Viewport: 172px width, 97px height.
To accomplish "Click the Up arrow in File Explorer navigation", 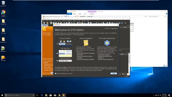I will (x=75, y=16).
